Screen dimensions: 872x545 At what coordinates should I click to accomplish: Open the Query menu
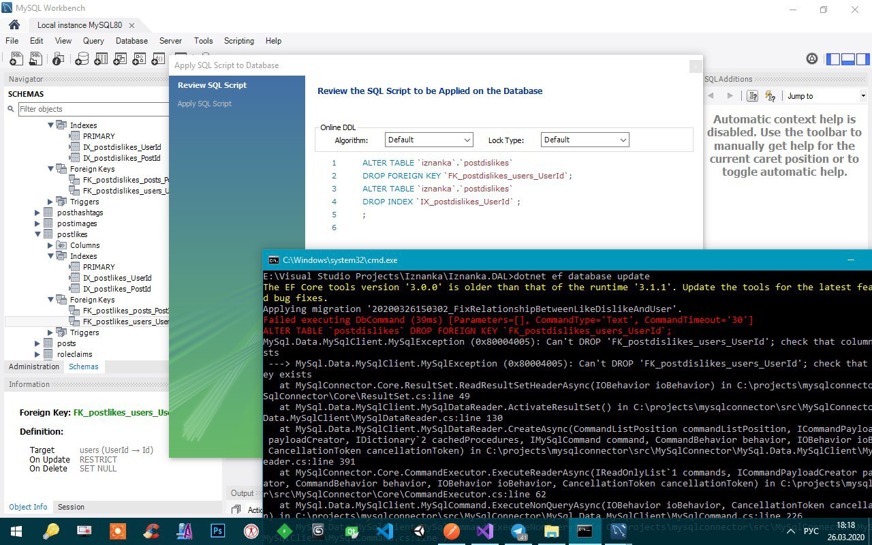(x=93, y=41)
